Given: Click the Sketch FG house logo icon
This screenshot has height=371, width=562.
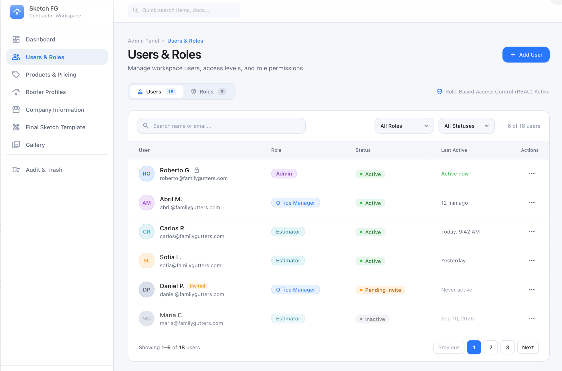Looking at the screenshot, I should 17,12.
